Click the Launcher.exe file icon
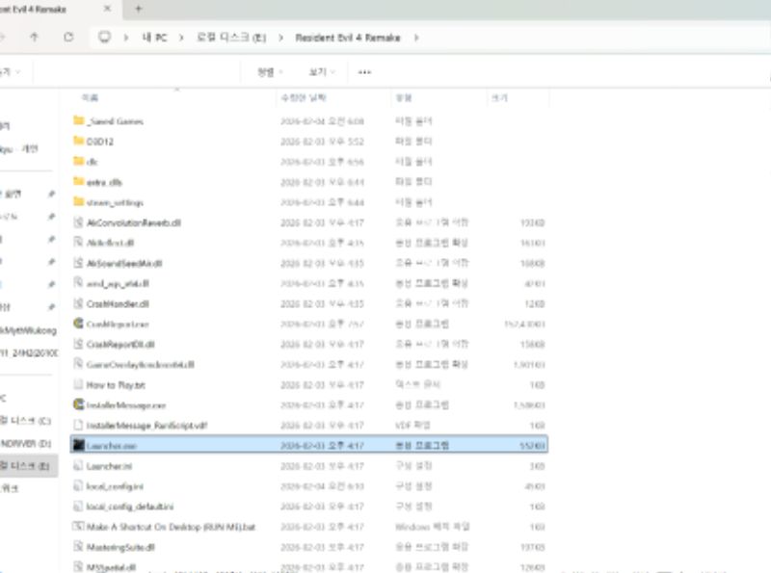 pos(79,445)
